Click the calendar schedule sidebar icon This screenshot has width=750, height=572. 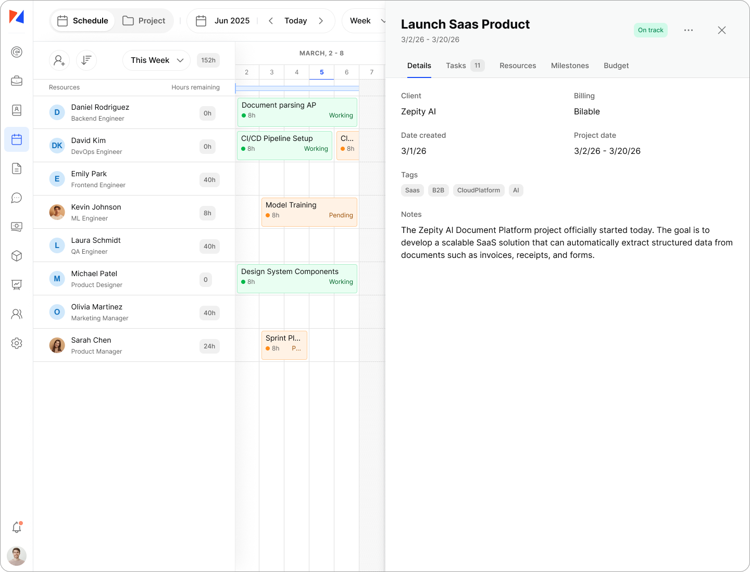click(x=17, y=139)
